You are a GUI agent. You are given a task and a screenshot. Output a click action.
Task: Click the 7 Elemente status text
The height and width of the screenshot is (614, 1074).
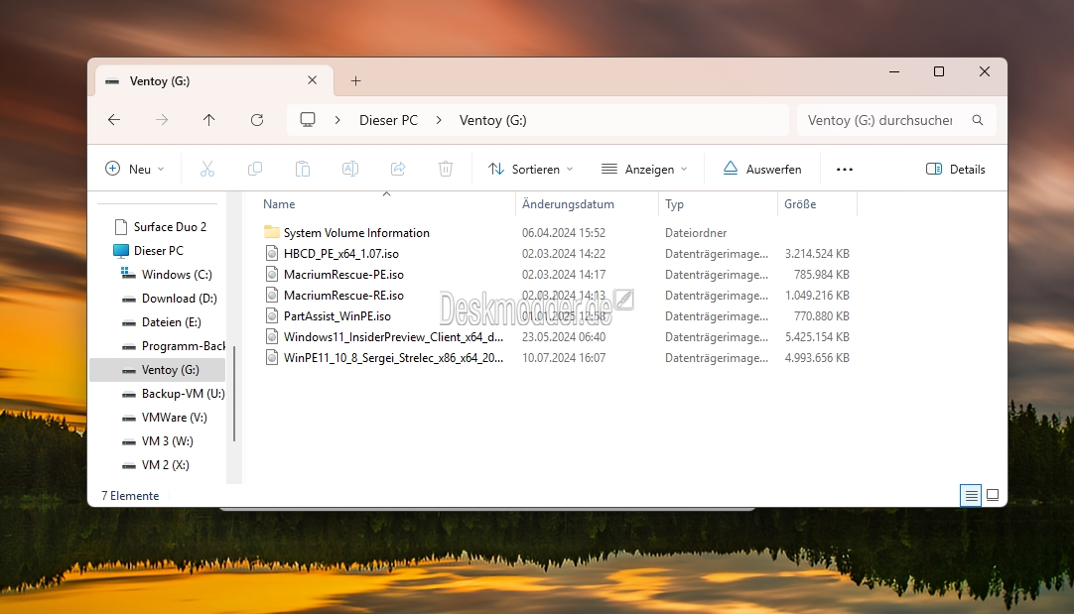[x=130, y=496]
